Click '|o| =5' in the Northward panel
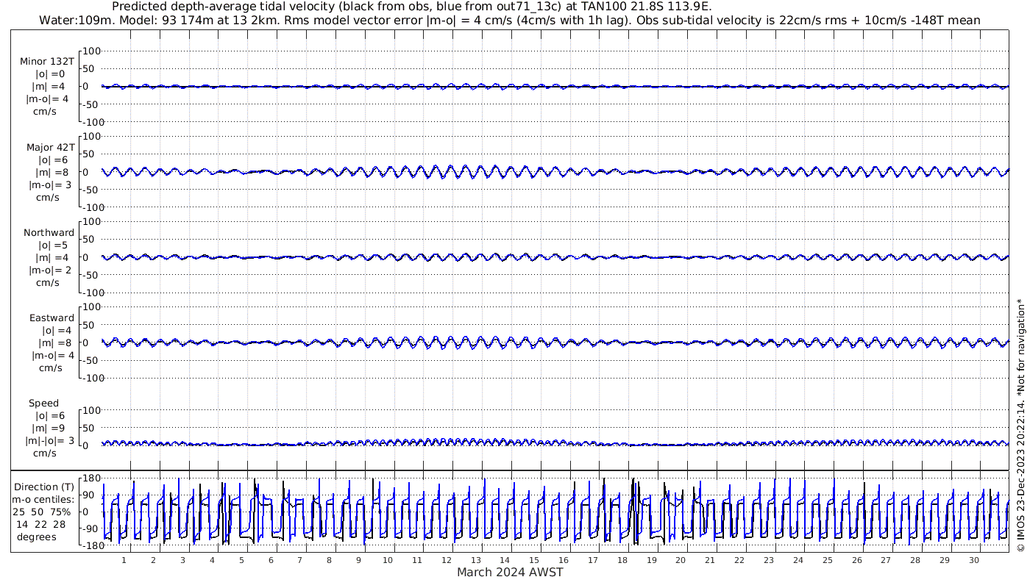The image size is (1030, 588). 53,245
